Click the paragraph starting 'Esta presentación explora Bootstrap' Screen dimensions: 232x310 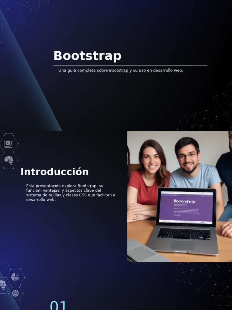click(x=71, y=193)
